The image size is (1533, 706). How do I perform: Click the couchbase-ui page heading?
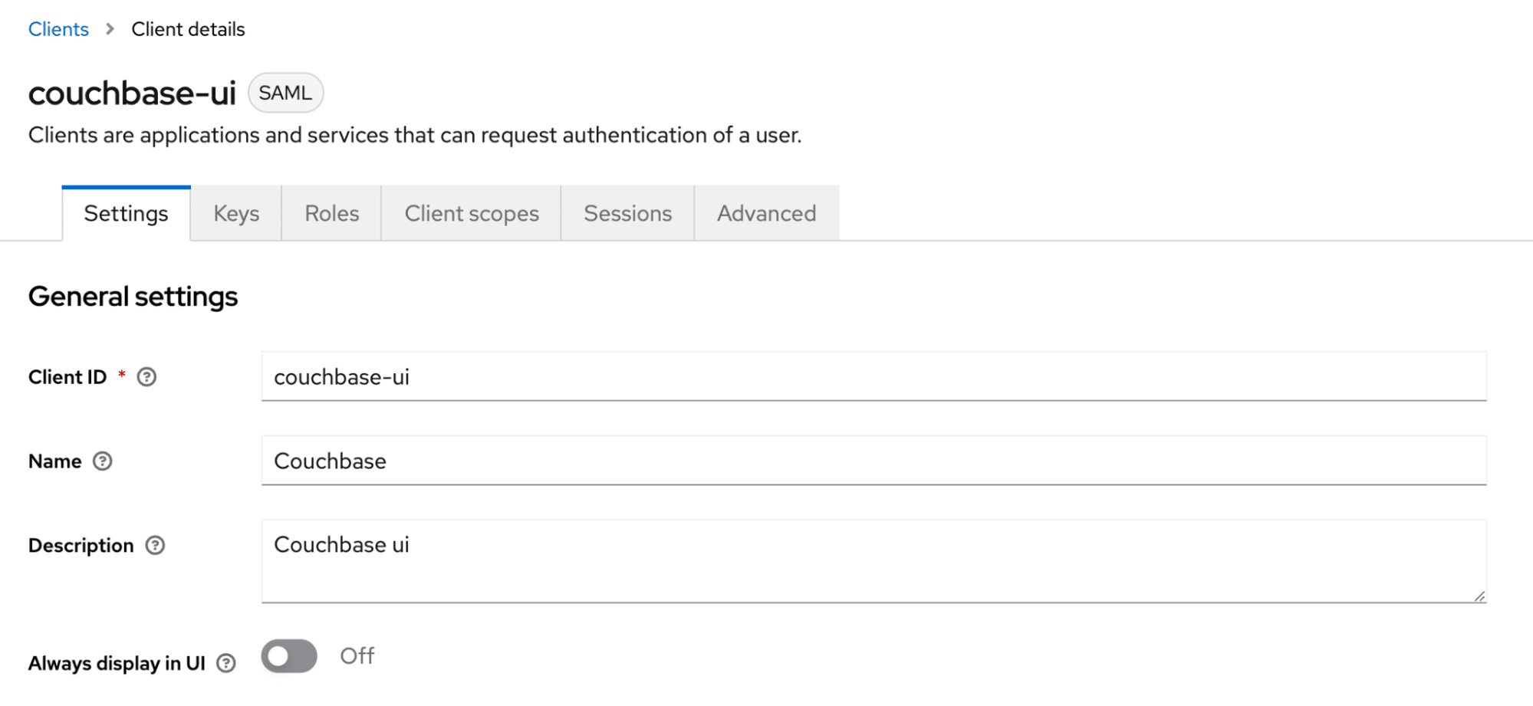132,92
